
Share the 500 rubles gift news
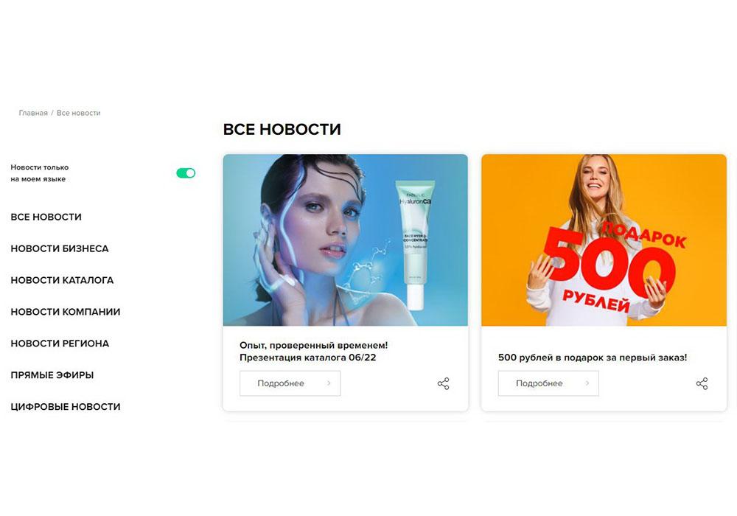(x=702, y=383)
